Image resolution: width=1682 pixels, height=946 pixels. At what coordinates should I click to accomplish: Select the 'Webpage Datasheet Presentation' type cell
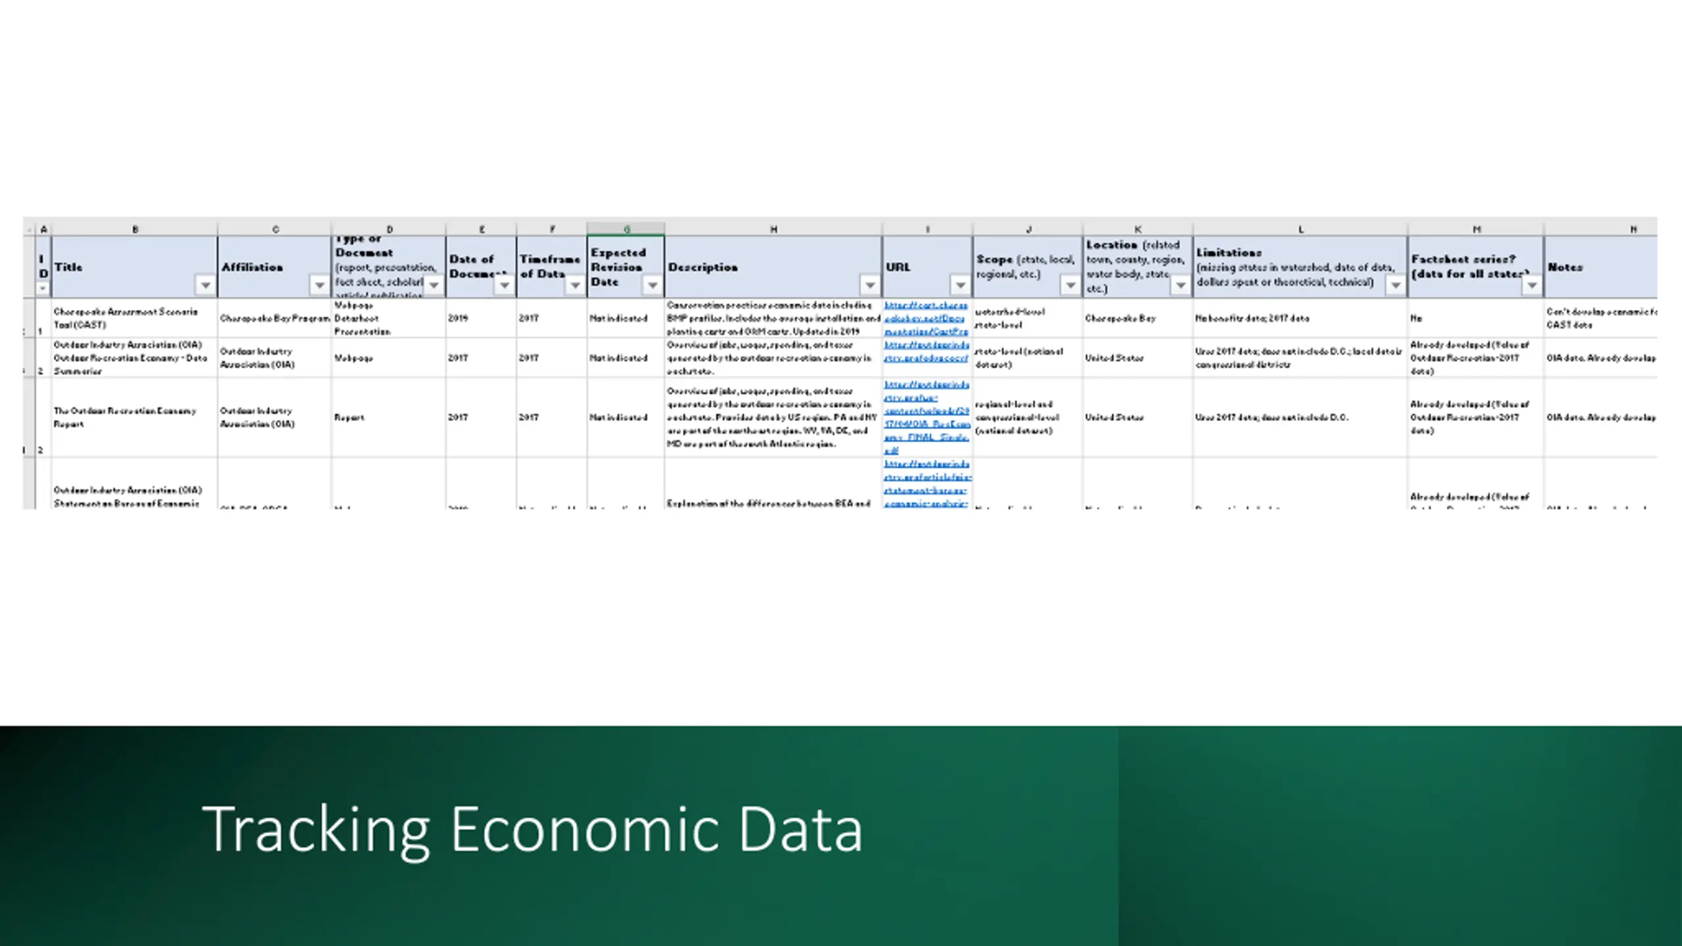click(389, 318)
